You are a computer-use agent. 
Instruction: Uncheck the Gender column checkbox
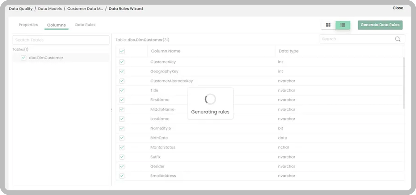tap(122, 166)
